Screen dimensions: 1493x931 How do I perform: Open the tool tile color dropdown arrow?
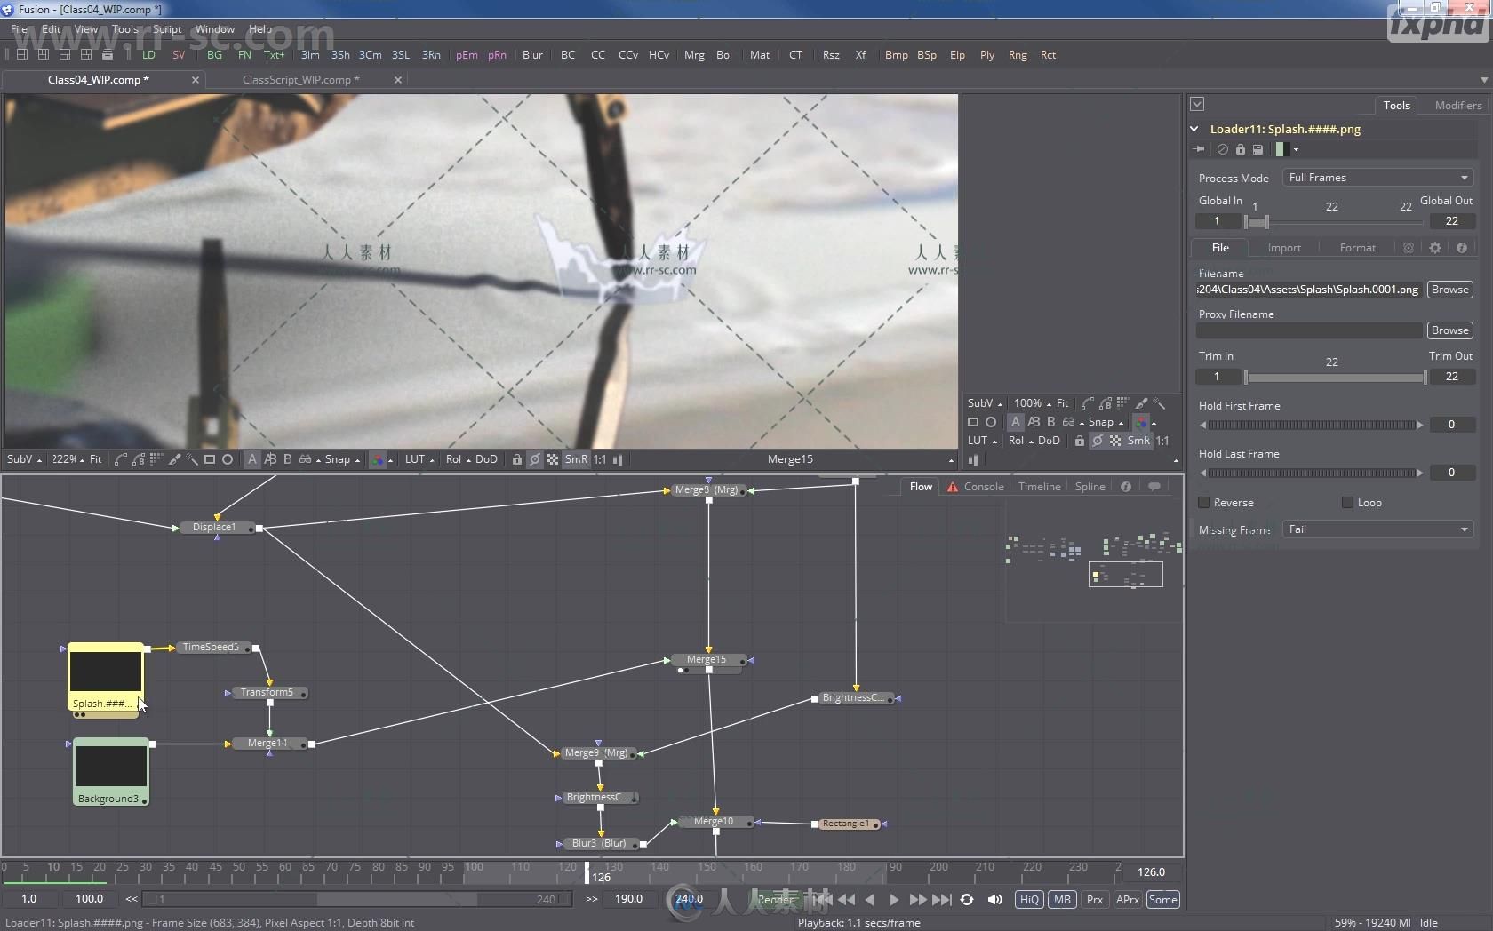[1296, 149]
